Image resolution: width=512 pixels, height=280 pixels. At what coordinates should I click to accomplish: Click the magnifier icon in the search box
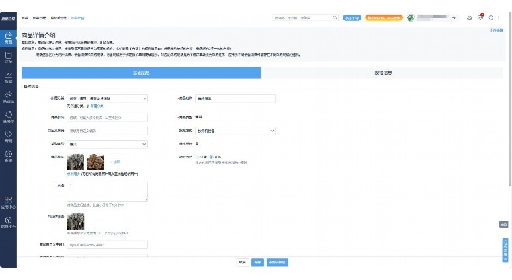335,18
